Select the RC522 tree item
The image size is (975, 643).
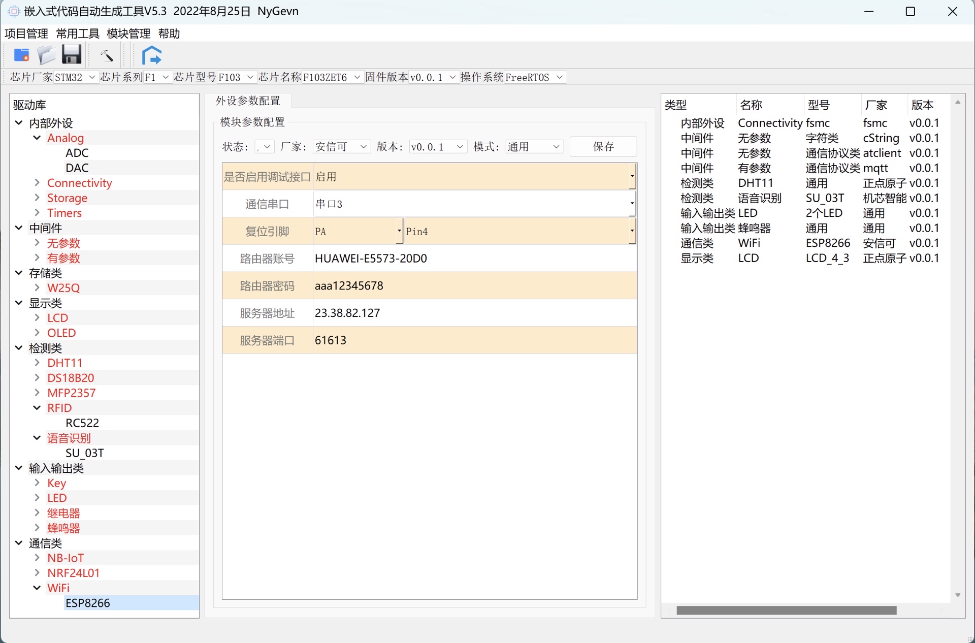pyautogui.click(x=82, y=423)
